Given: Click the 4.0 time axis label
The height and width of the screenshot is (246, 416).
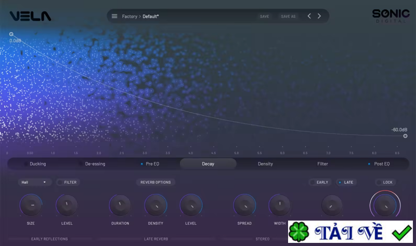Looking at the screenshot, I should click(190, 153).
